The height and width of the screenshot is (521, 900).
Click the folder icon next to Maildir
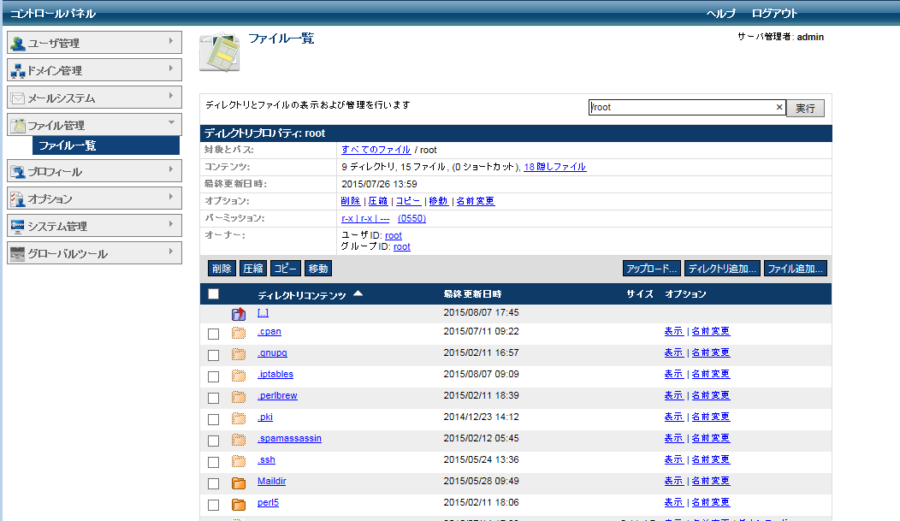tap(239, 483)
